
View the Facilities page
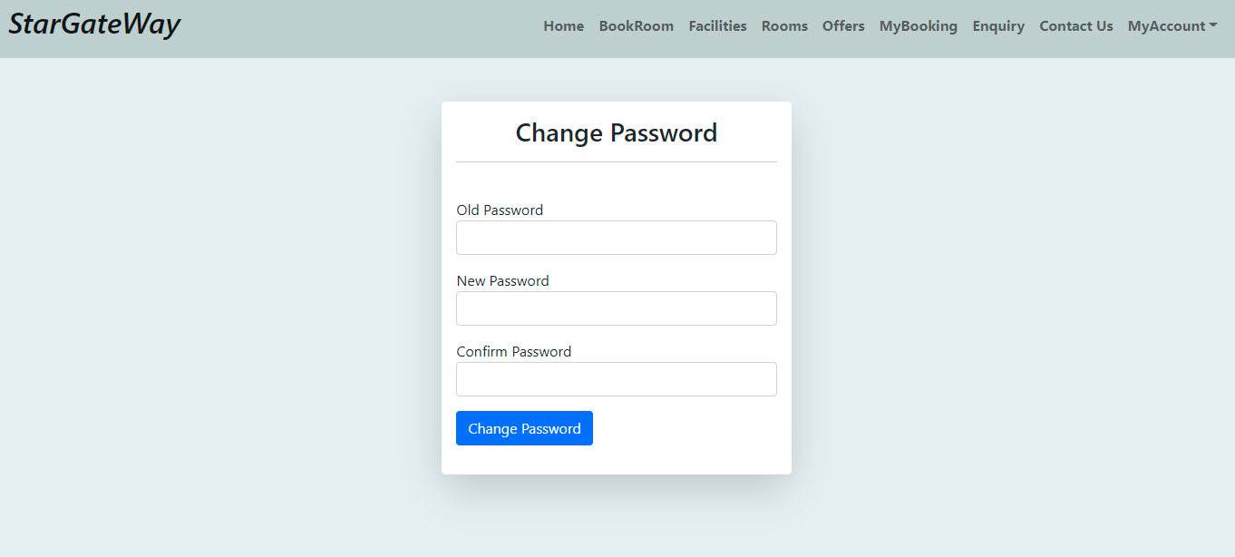click(x=716, y=26)
